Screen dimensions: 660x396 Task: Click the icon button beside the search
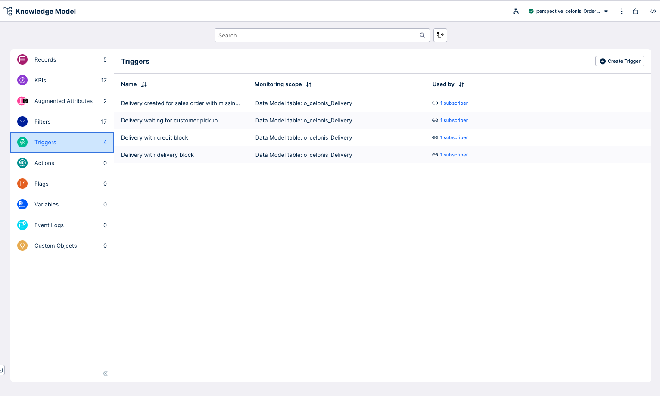[440, 35]
